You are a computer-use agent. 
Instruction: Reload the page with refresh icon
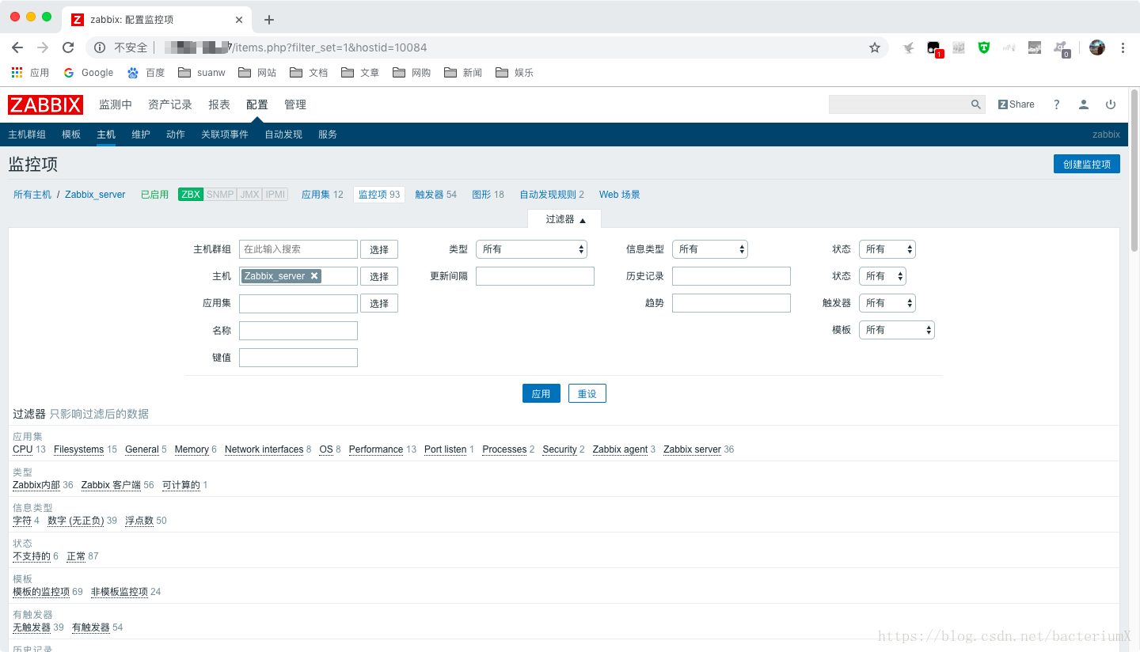[x=68, y=47]
